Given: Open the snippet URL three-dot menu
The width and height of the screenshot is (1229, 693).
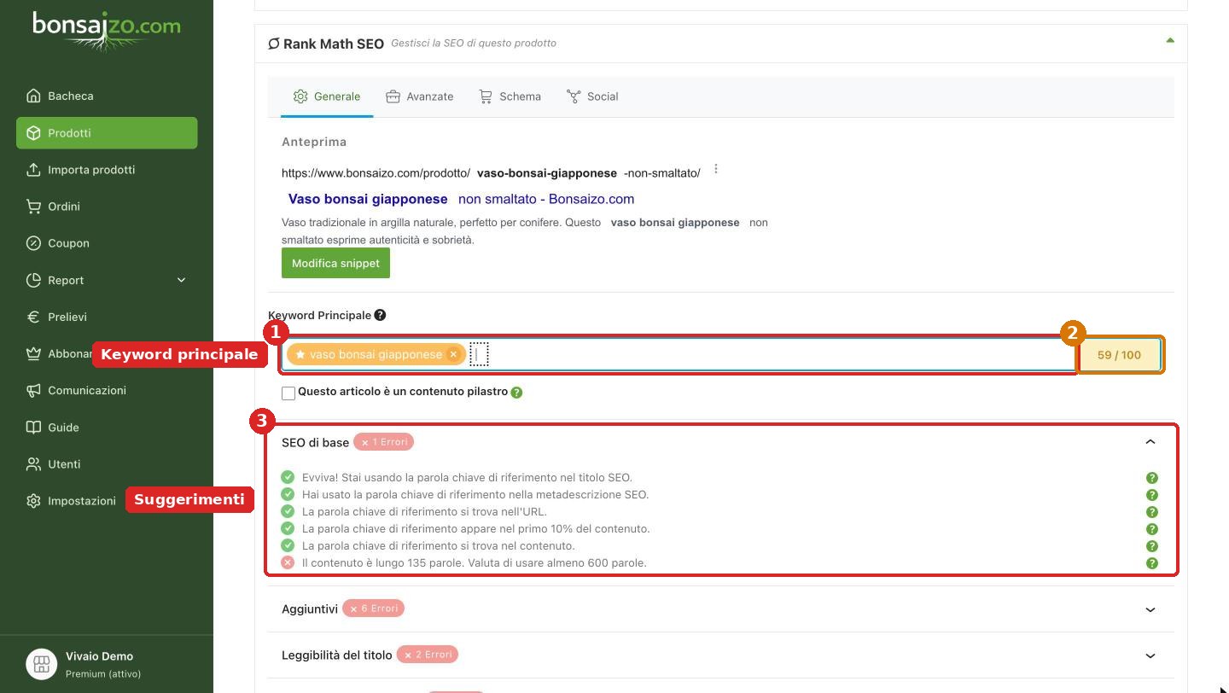Looking at the screenshot, I should (x=716, y=169).
